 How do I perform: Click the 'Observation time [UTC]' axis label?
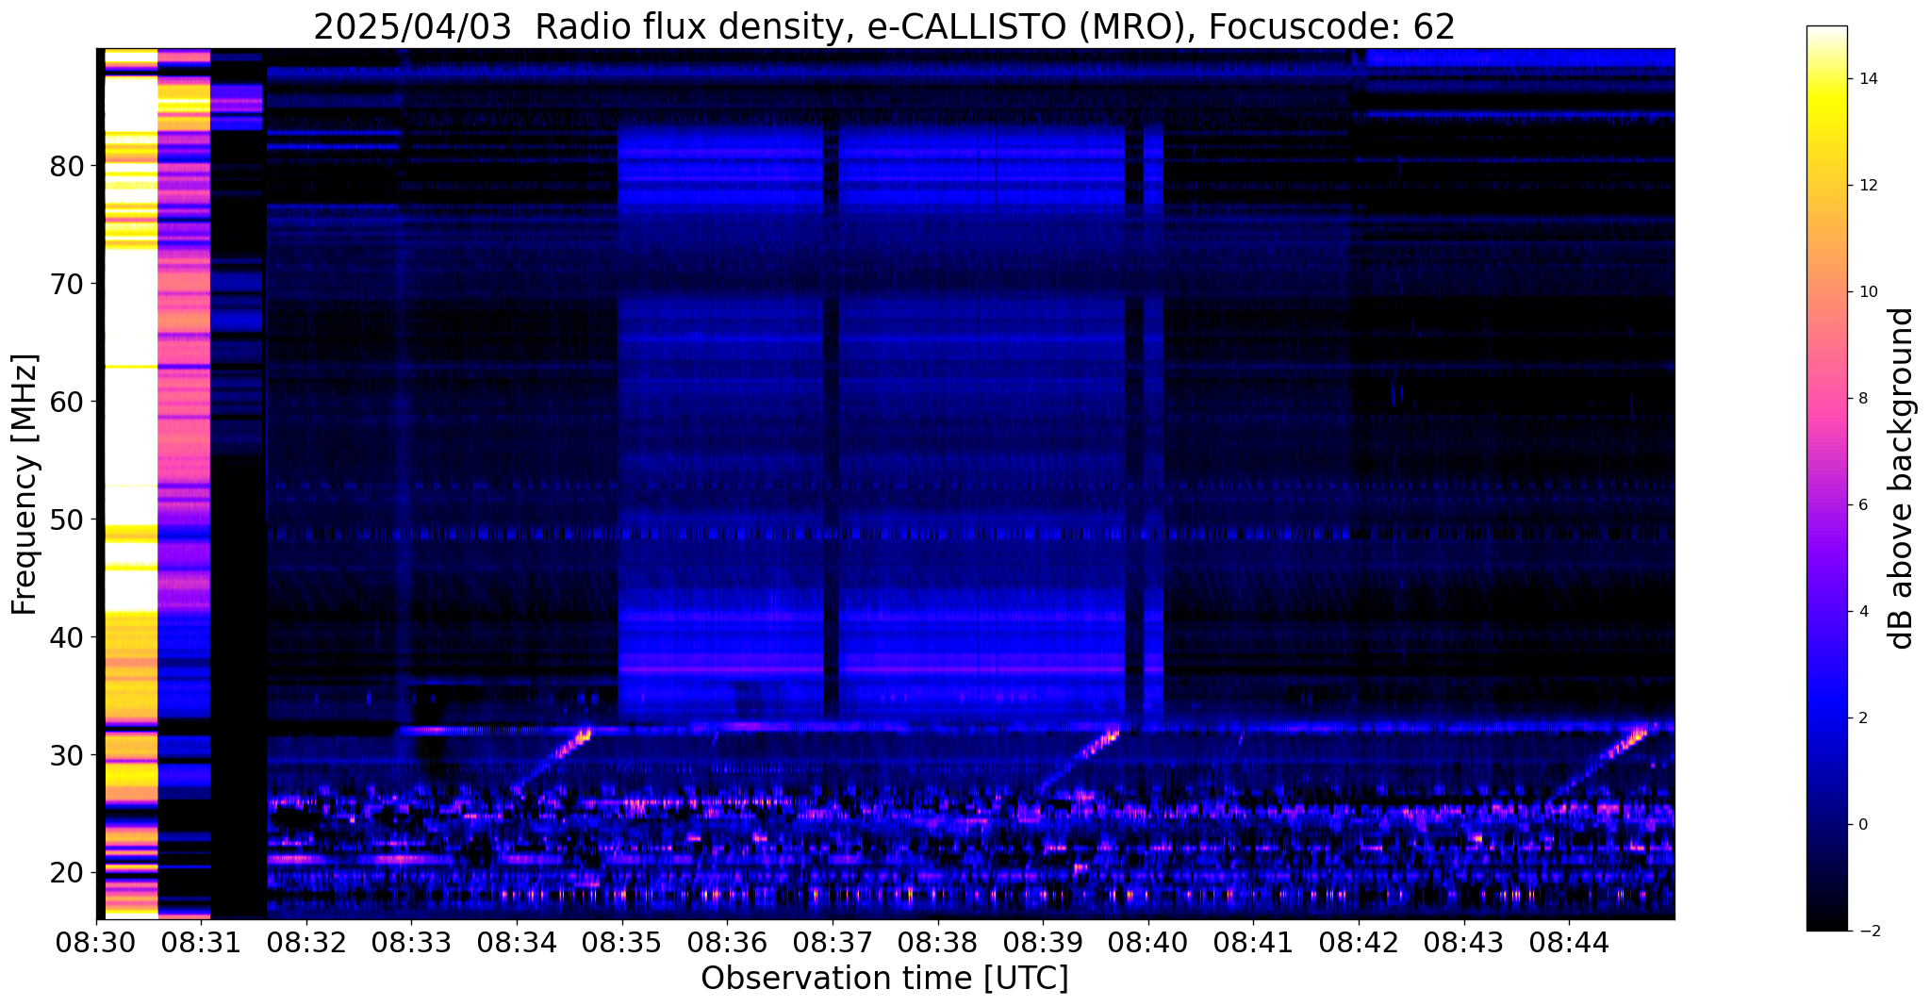coord(884,979)
